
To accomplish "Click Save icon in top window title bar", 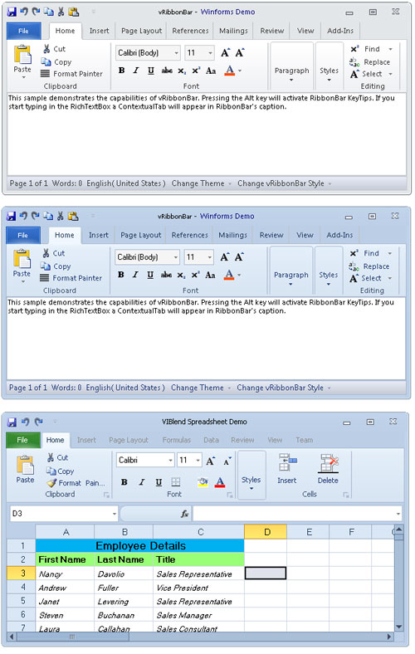I will tap(12, 12).
